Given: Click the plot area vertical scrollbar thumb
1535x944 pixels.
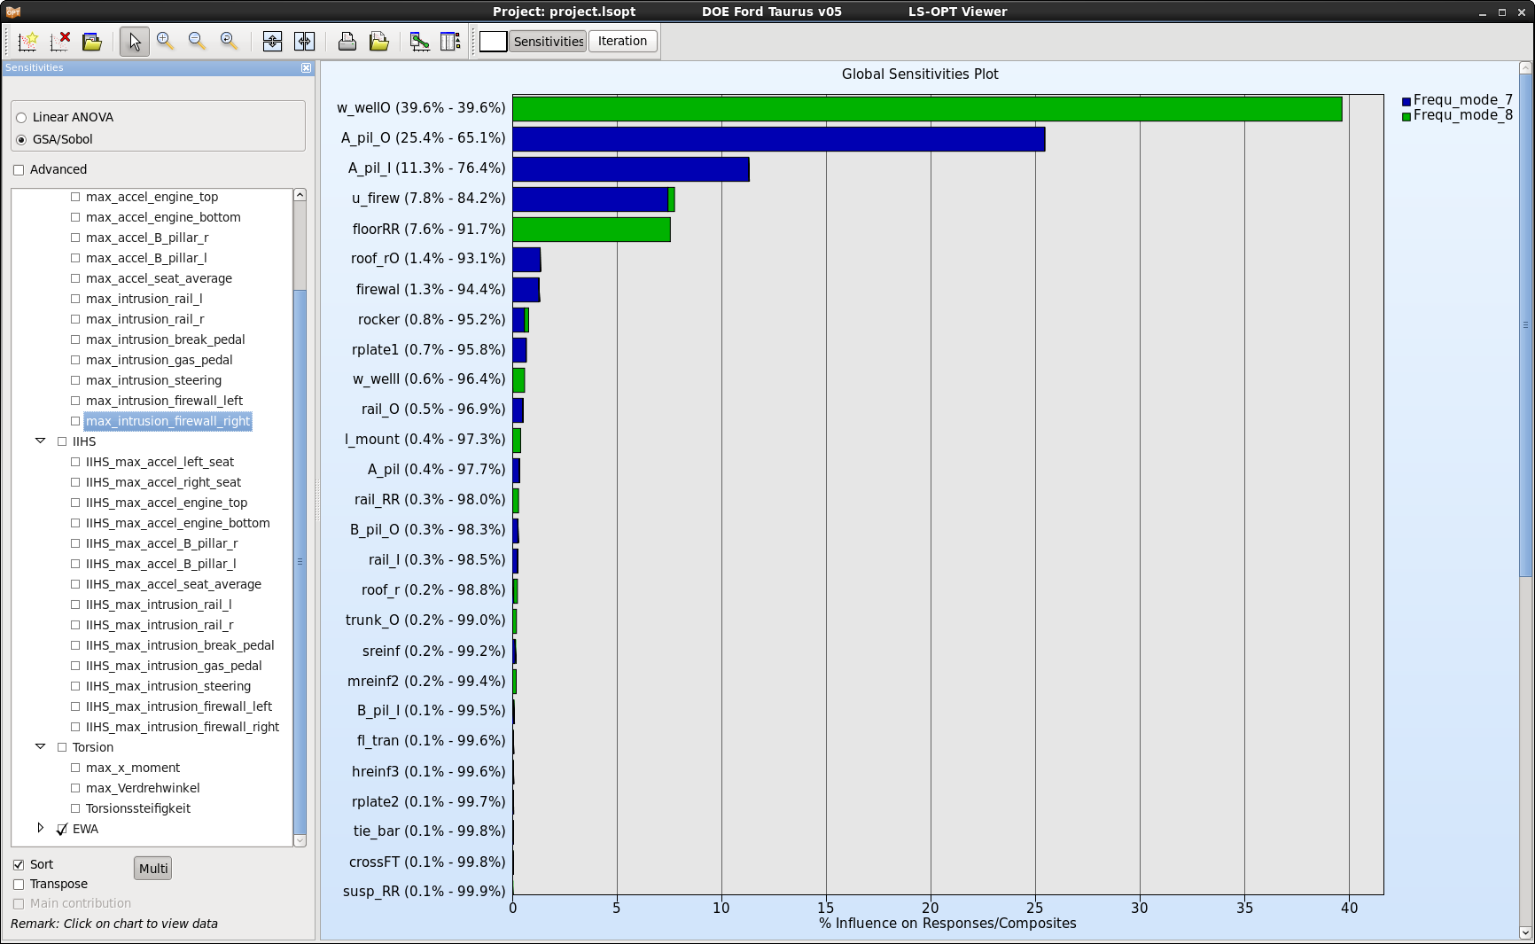Looking at the screenshot, I should pyautogui.click(x=1525, y=325).
